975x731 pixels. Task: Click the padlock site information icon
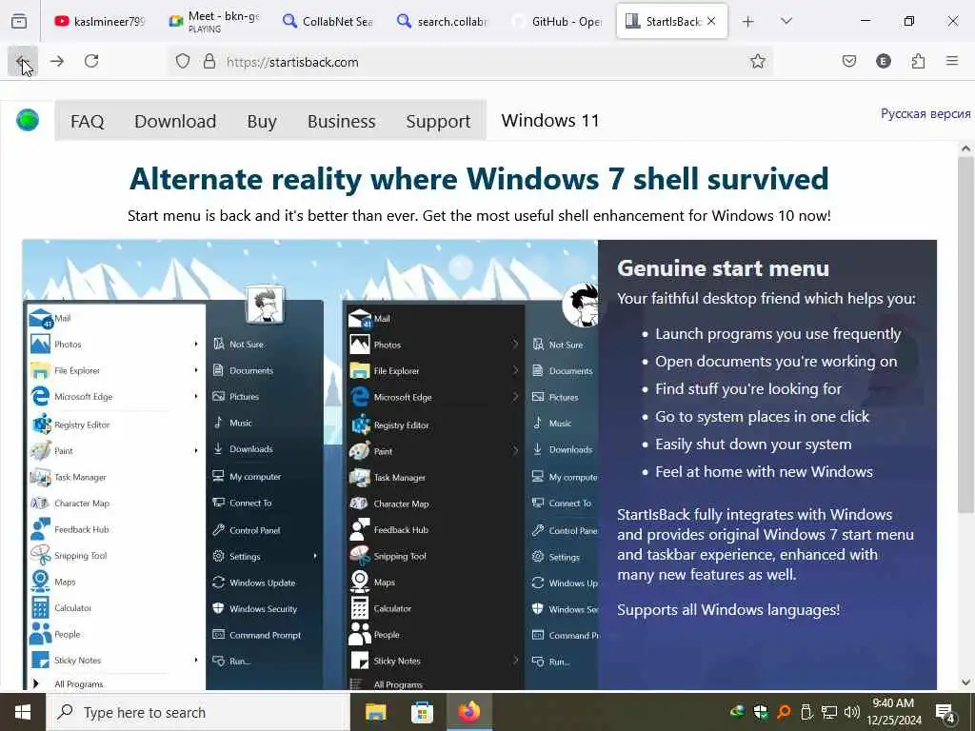[209, 62]
